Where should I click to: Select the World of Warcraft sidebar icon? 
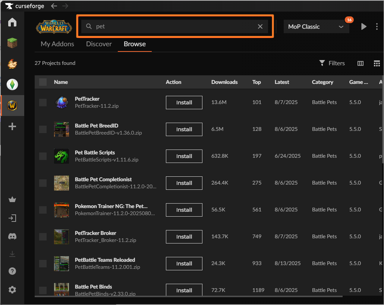[12, 106]
